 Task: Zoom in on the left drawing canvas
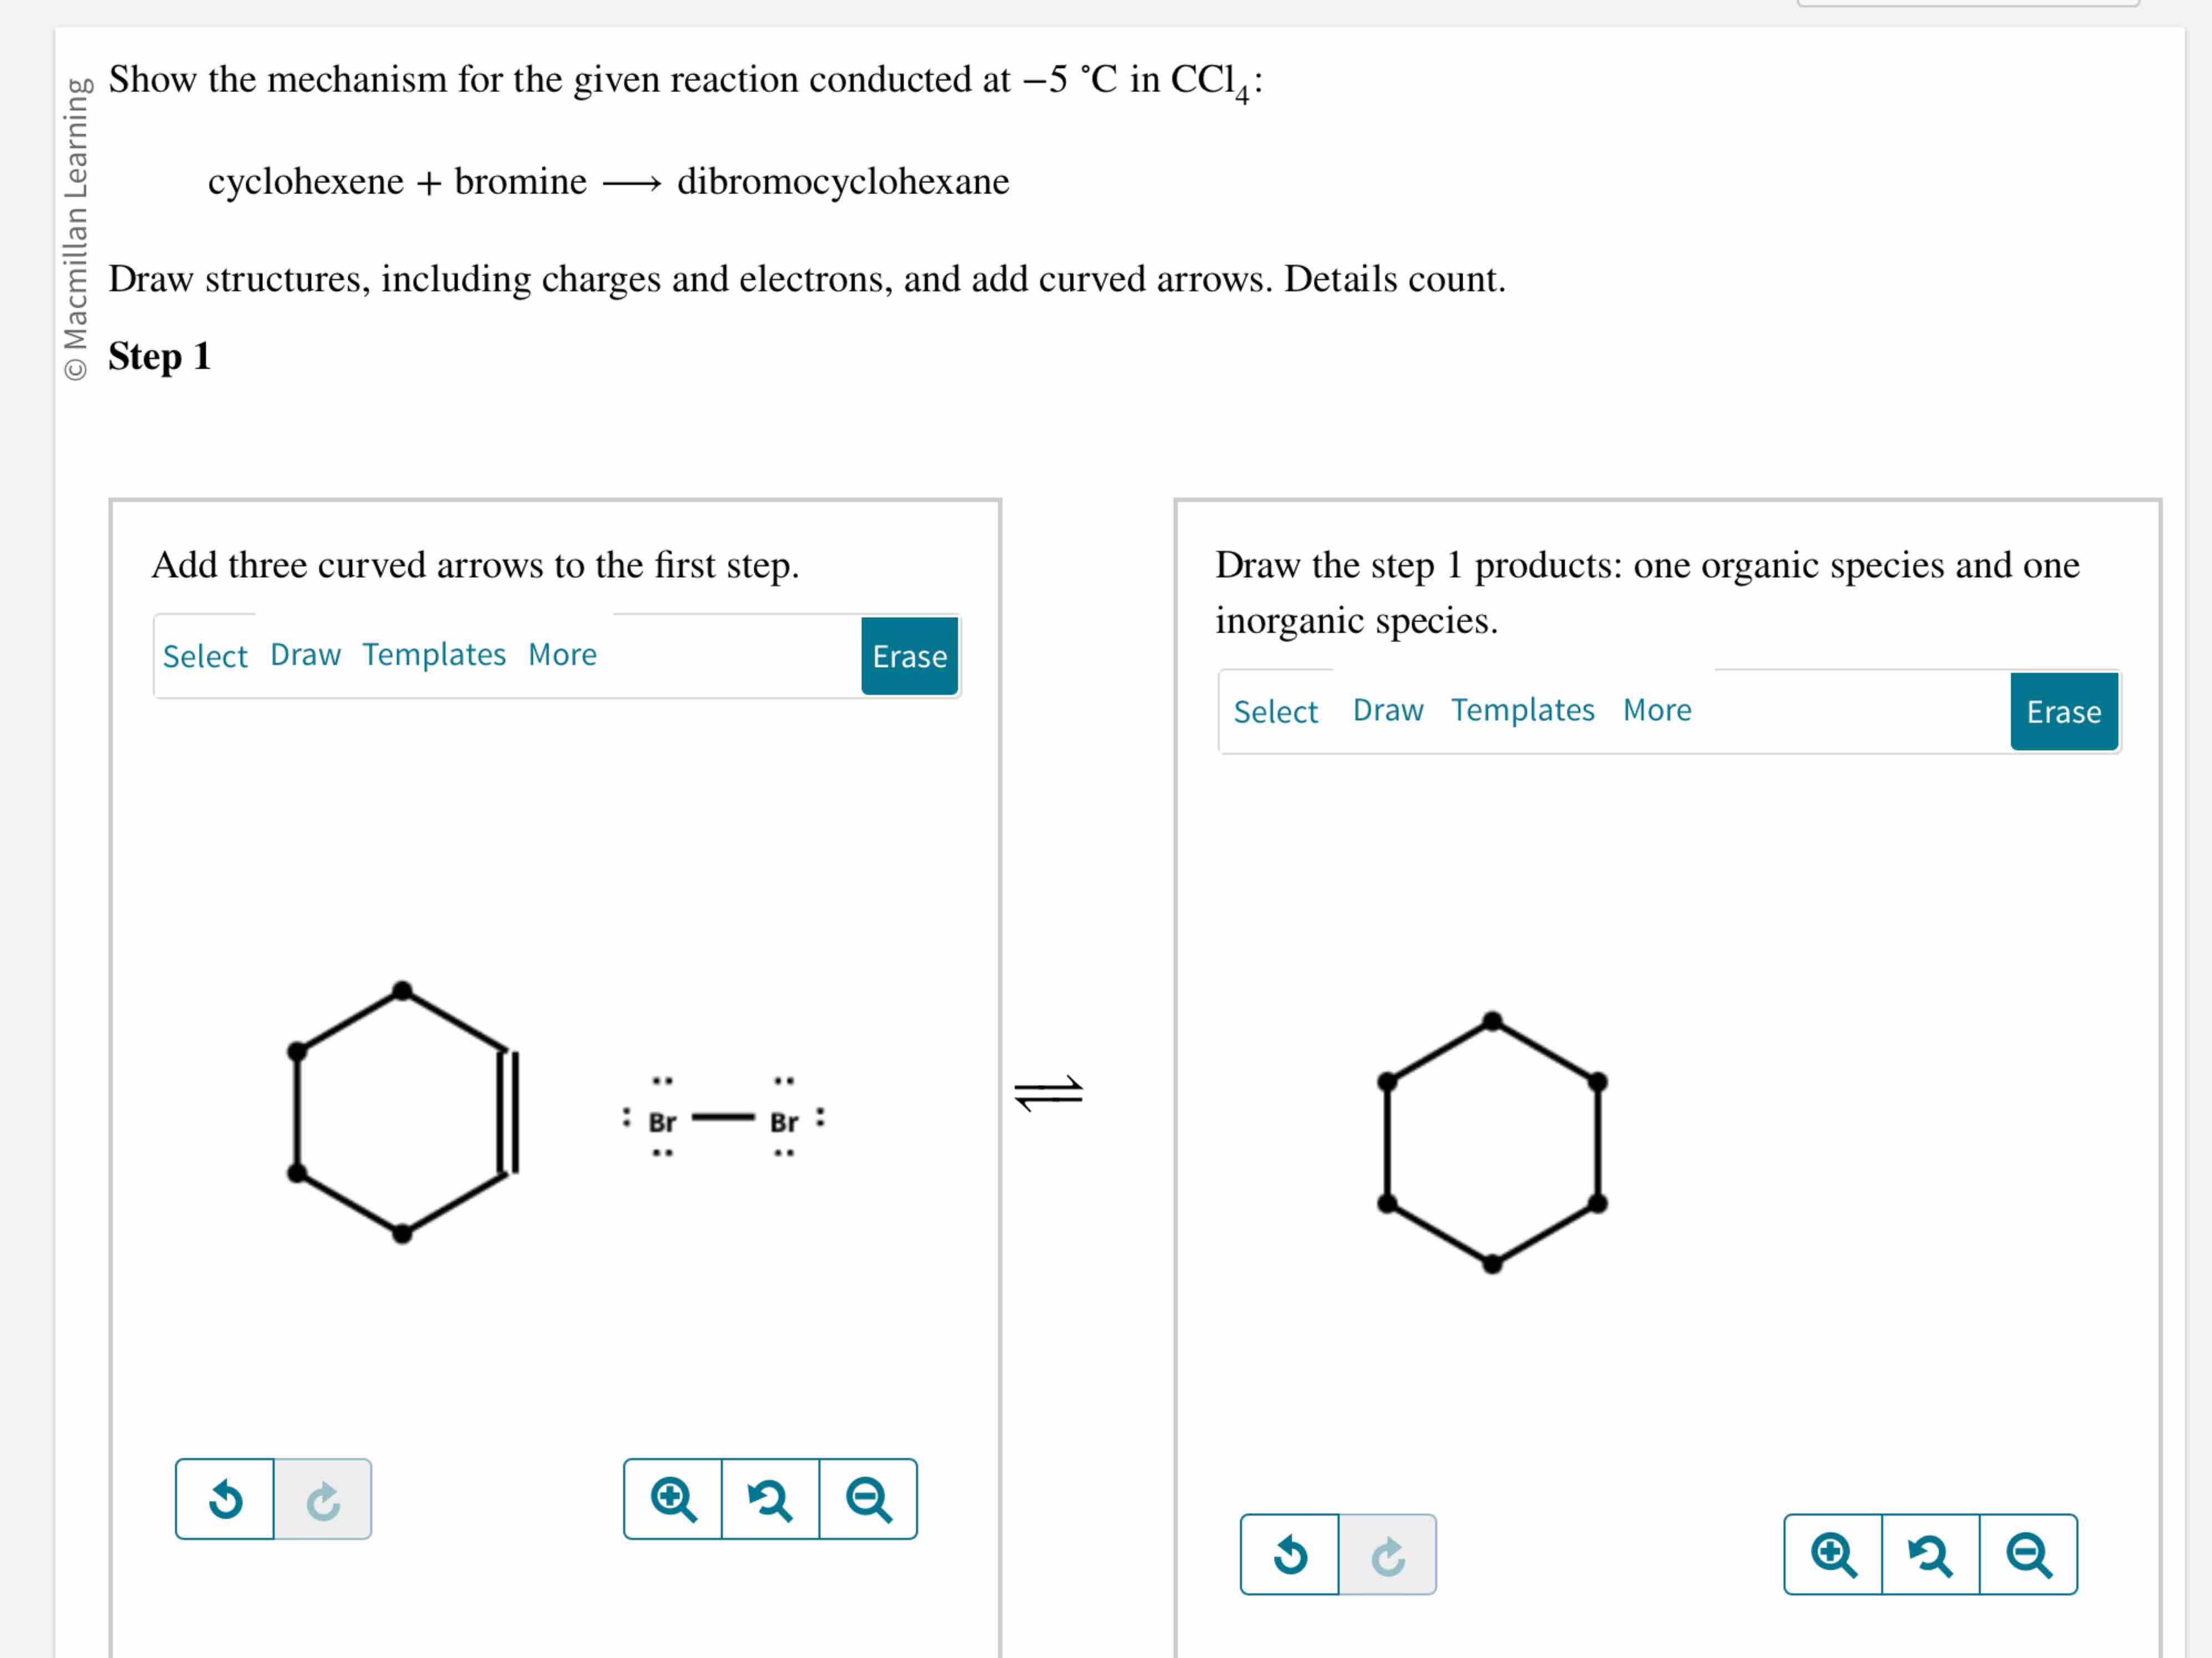[674, 1499]
